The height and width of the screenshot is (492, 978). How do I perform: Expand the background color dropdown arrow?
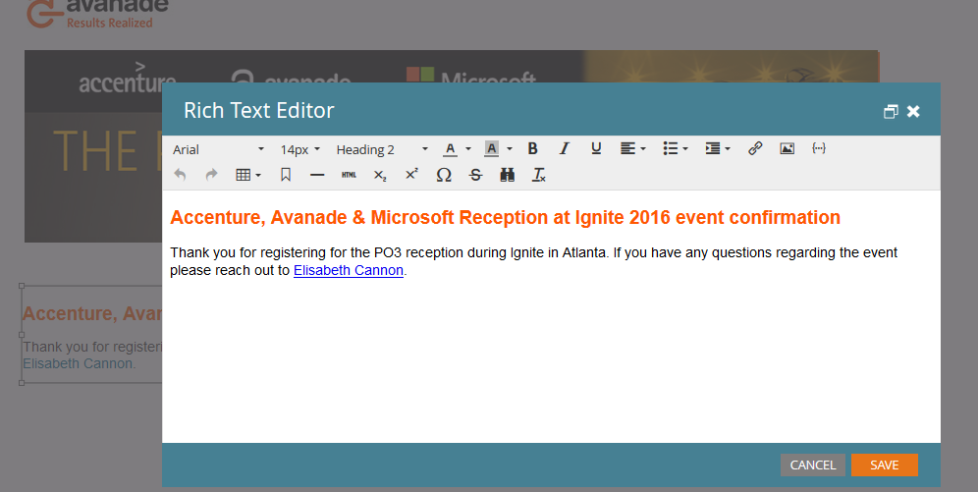(x=509, y=149)
